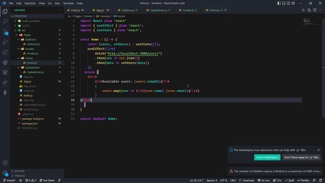Open the Terminal menu

click(x=68, y=4)
